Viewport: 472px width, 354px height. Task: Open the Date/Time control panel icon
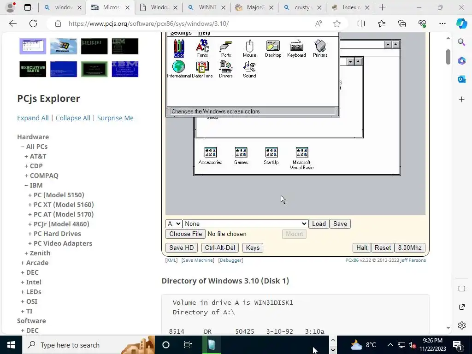point(202,69)
